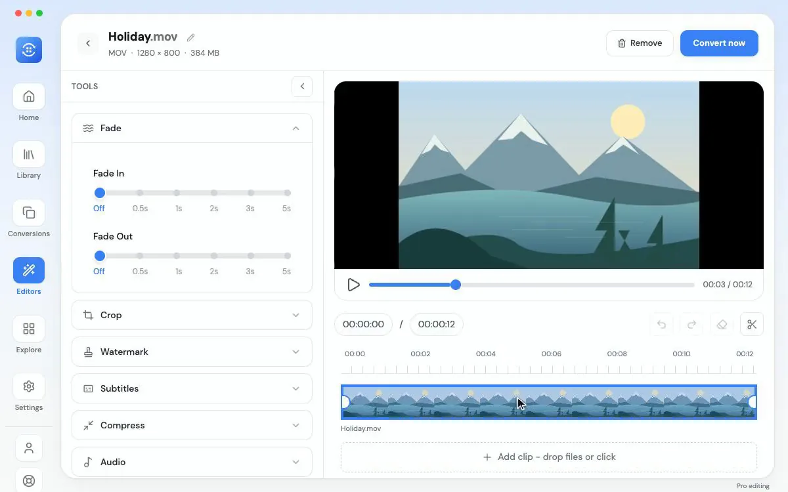Edit the end time 00:00:12 field
Image resolution: width=788 pixels, height=492 pixels.
[x=437, y=324]
